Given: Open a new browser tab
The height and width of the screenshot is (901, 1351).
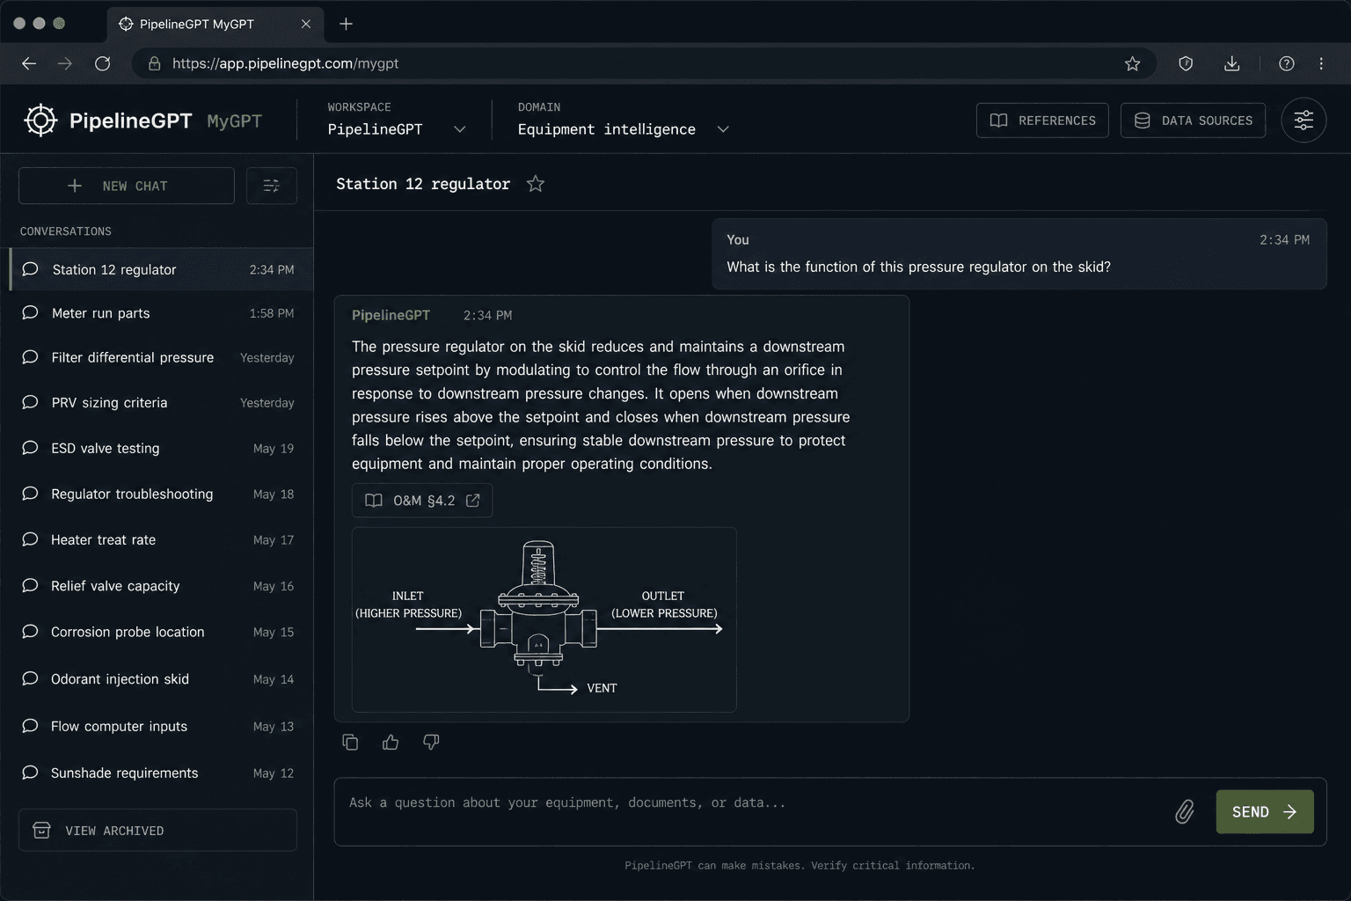Looking at the screenshot, I should [346, 24].
